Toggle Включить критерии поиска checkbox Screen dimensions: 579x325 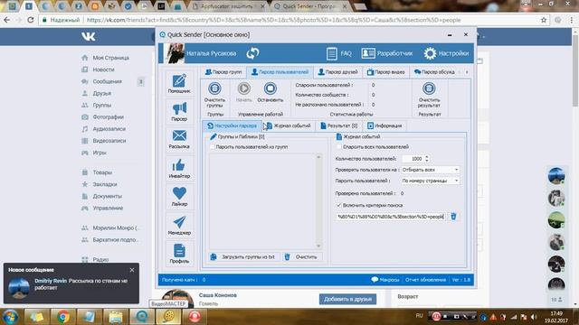pos(339,205)
